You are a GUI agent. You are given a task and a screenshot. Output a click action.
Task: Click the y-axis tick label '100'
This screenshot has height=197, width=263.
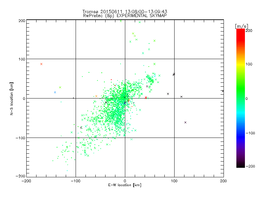[x=22, y=59]
